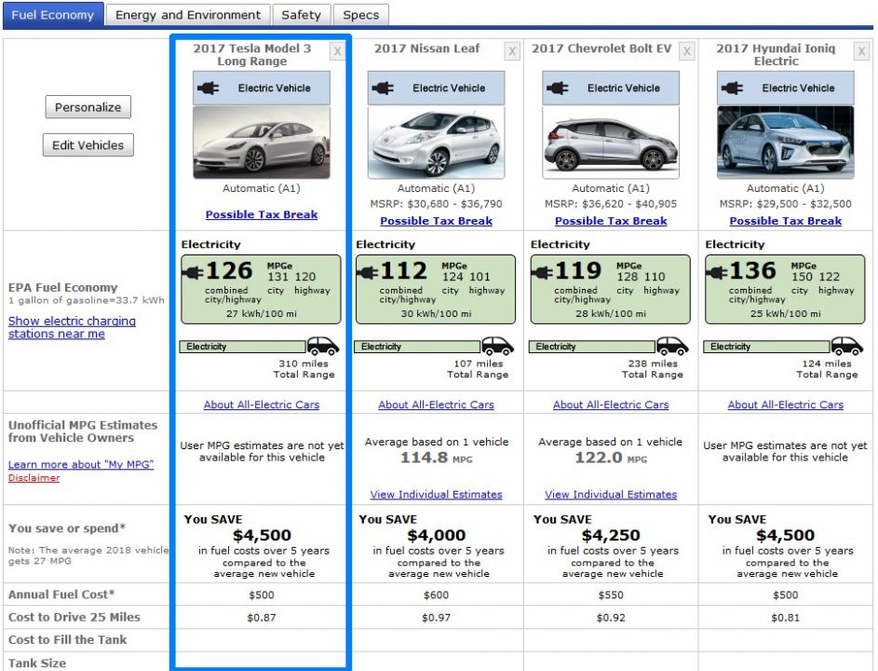The image size is (878, 671).
Task: Click the car icon above 238 miles range
Action: click(672, 346)
